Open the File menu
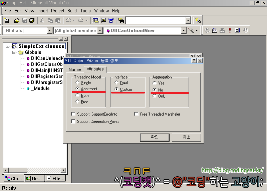Screen dimensions: 267x191 (x=7, y=11)
